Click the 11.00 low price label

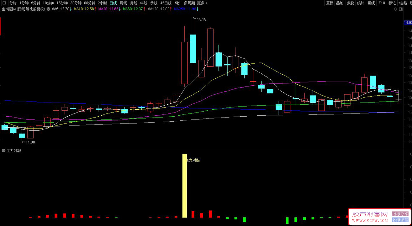coord(30,142)
